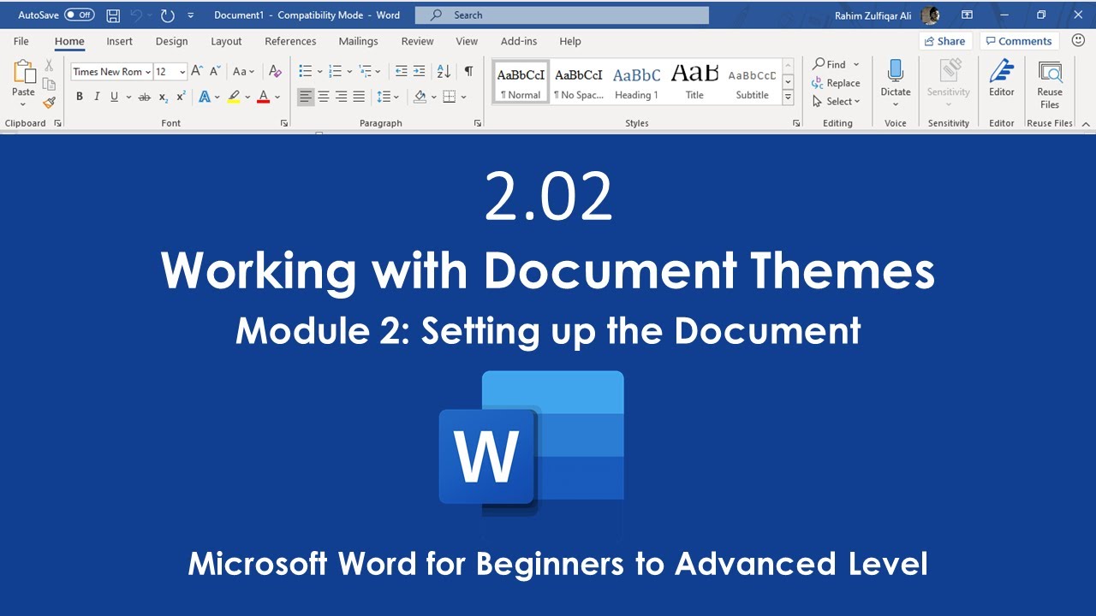This screenshot has width=1096, height=616.
Task: Click the Replace button
Action: tap(836, 83)
